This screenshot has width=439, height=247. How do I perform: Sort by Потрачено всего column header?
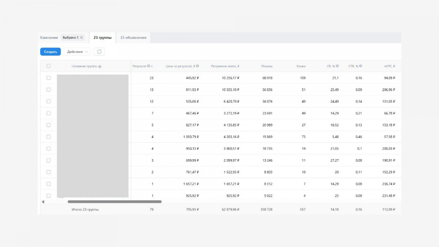coord(225,66)
